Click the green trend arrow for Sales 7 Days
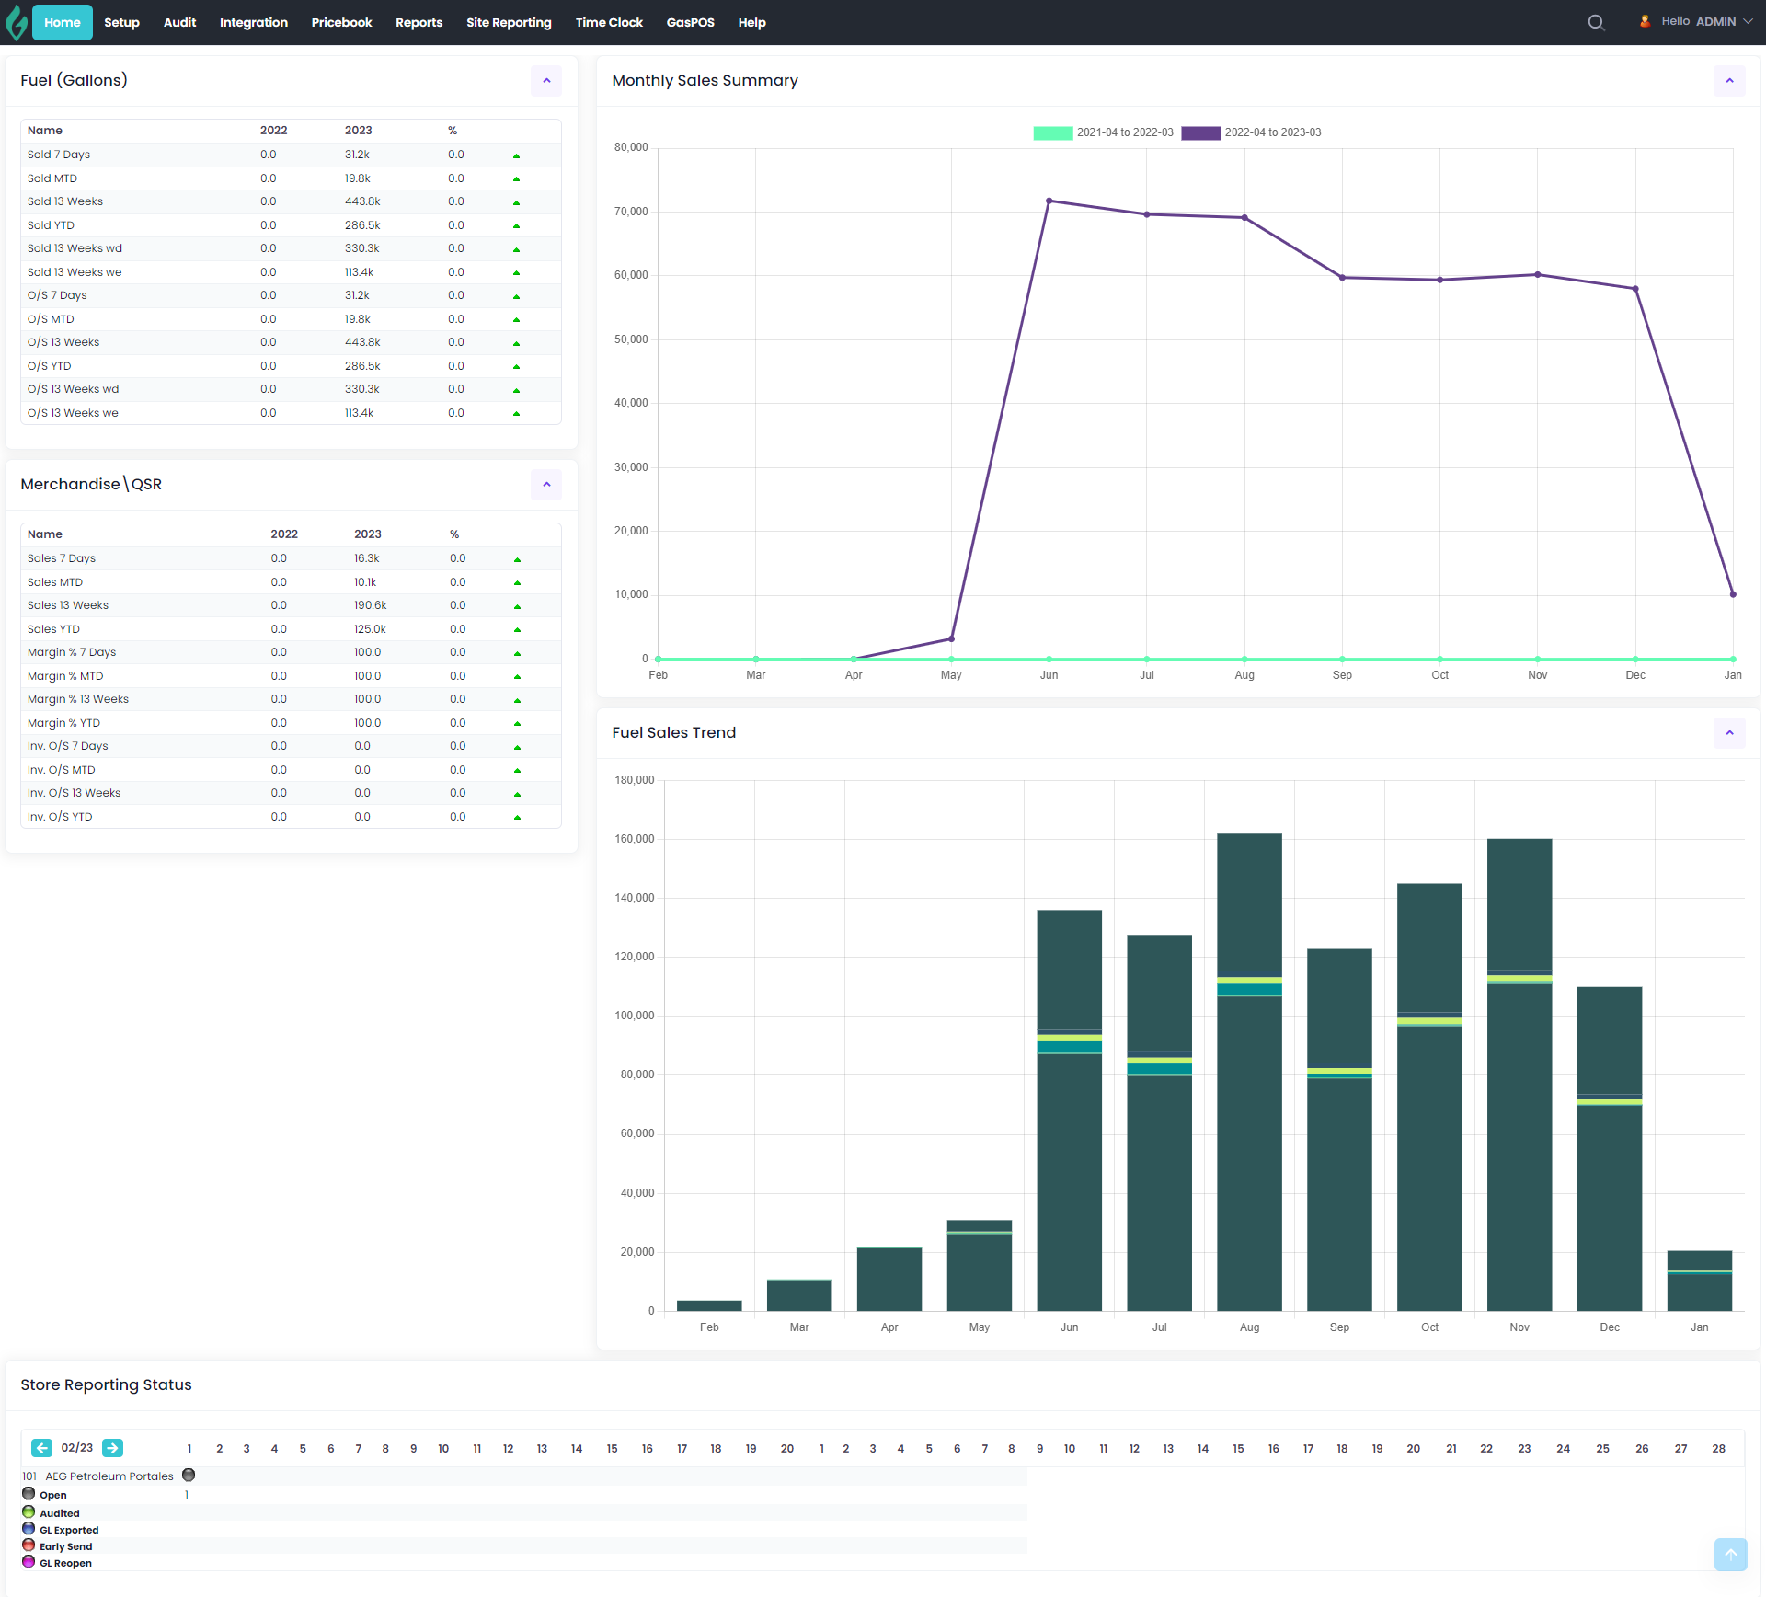Viewport: 1766px width, 1597px height. pyautogui.click(x=517, y=559)
